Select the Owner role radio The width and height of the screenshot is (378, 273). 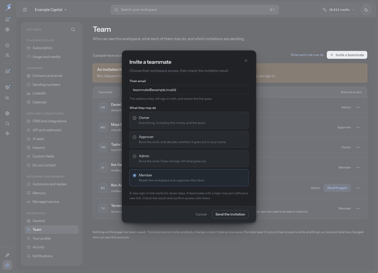click(x=134, y=118)
